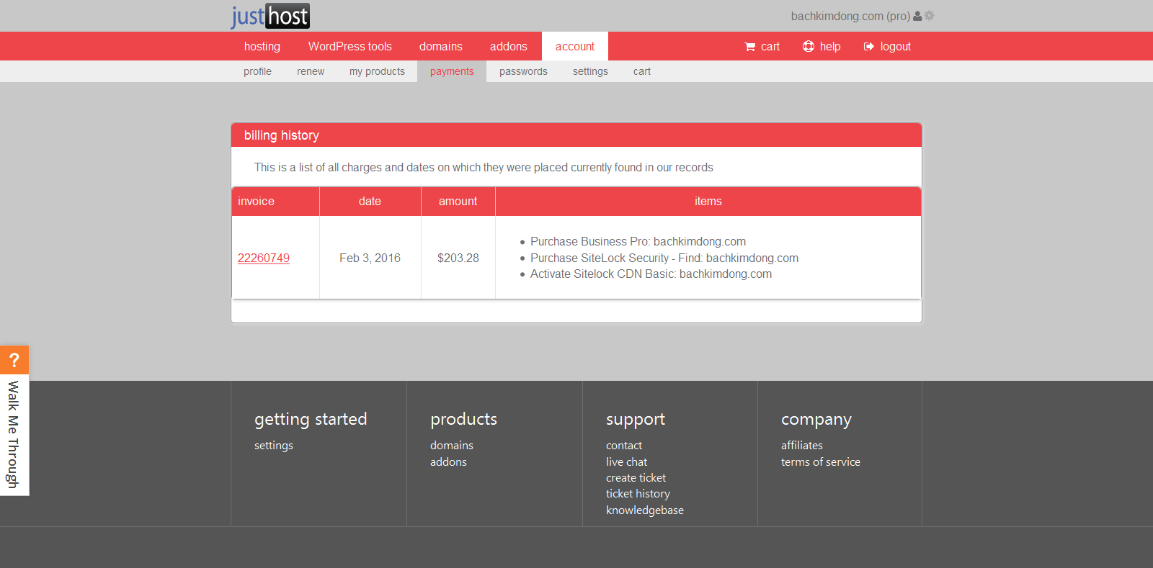Switch to the passwords tab
Screen dimensions: 1153x568
pyautogui.click(x=523, y=71)
